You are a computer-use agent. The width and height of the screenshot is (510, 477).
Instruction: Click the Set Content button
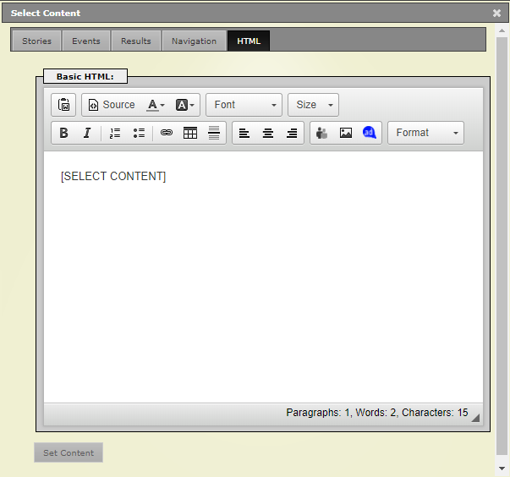coord(69,452)
